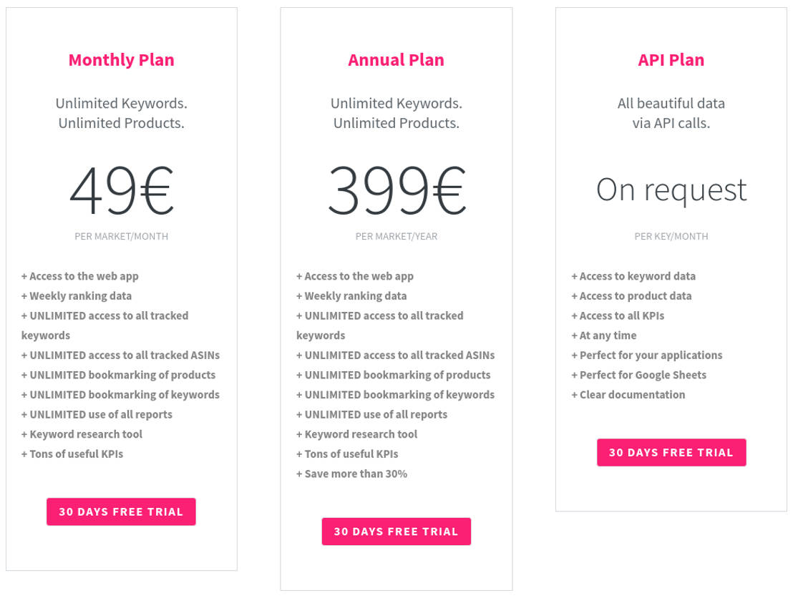The width and height of the screenshot is (793, 598).
Task: Click the "On request" price text
Action: (671, 190)
